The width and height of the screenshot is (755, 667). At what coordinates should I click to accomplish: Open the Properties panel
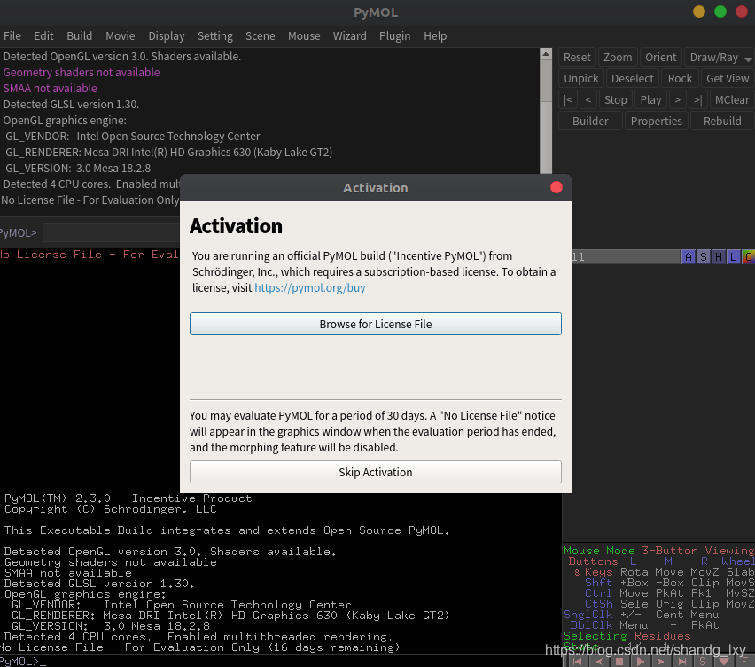(x=657, y=121)
